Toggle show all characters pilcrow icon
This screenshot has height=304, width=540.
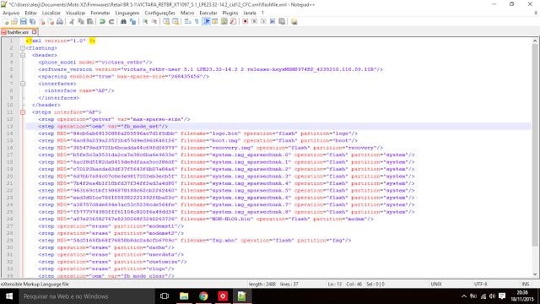(197, 22)
